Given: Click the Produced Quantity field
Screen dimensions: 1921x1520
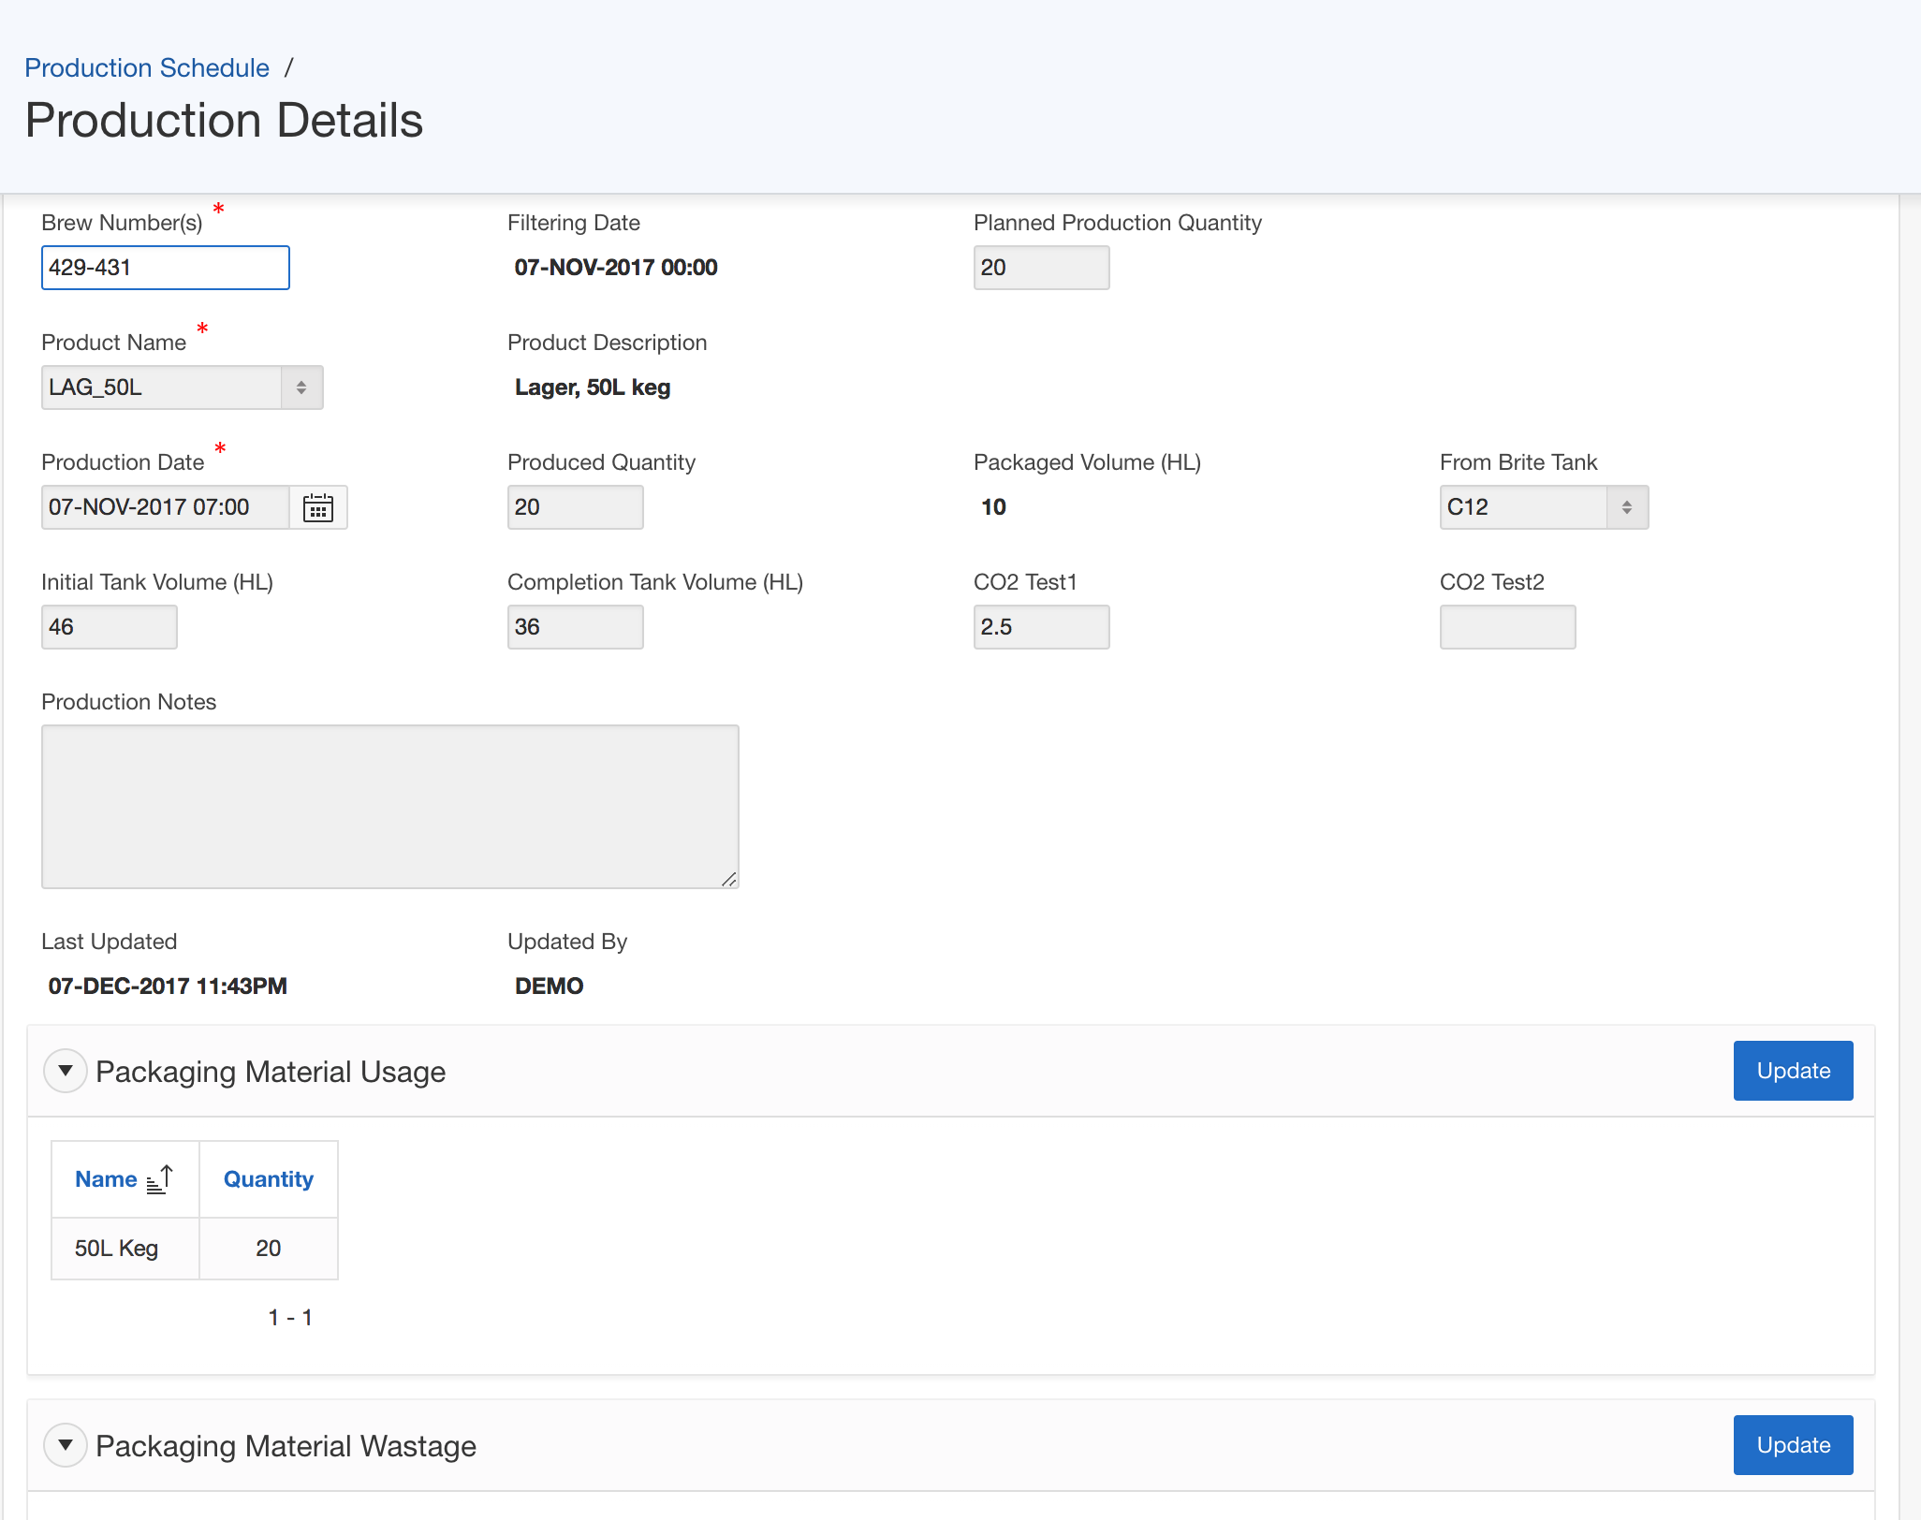Looking at the screenshot, I should (x=575, y=507).
